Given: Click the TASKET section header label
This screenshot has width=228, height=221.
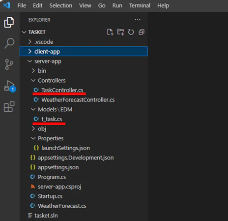Looking at the screenshot, I should click(37, 32).
